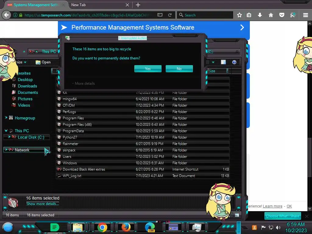This screenshot has height=234, width=312.
Task: Open Performance Management Systems Software link
Action: pyautogui.click(x=133, y=27)
